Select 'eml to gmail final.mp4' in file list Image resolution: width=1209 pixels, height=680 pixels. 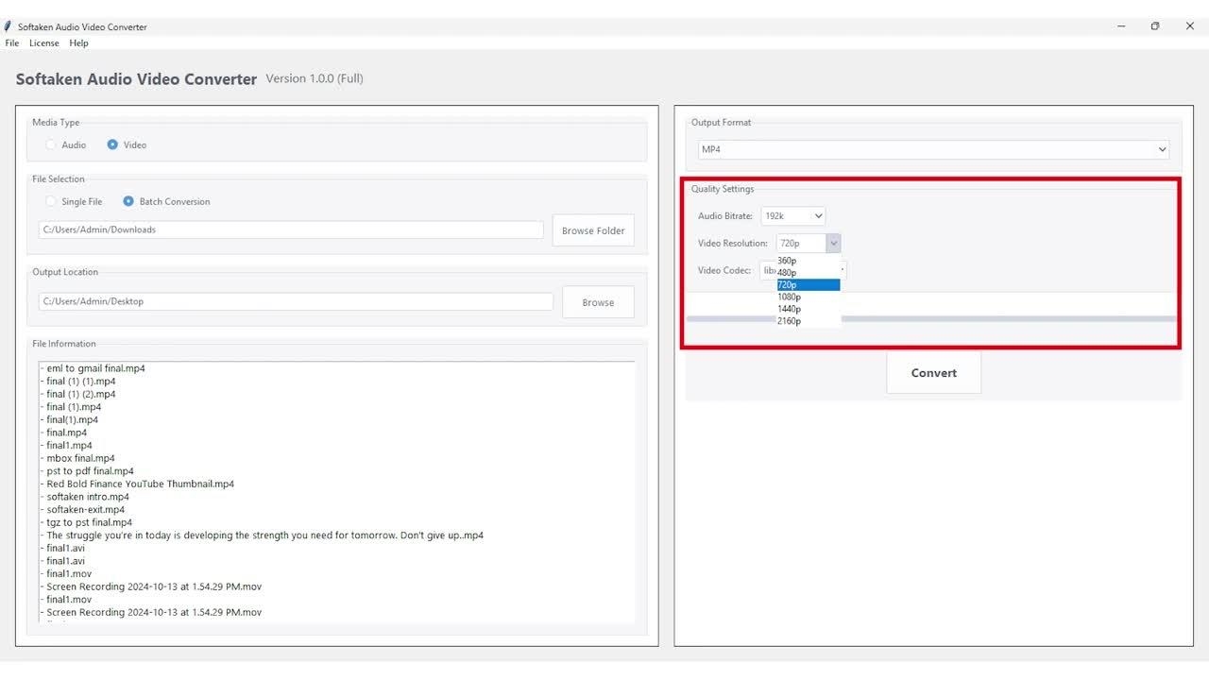pos(95,368)
